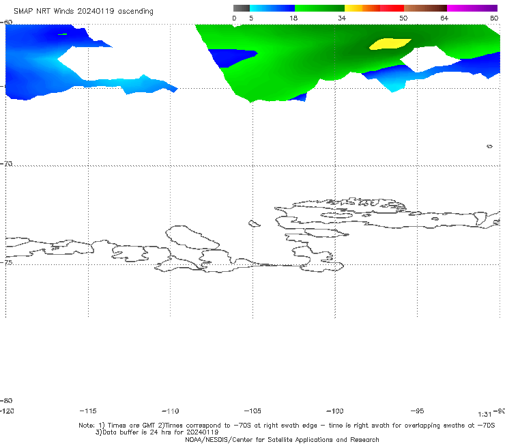Screen dimensions: 505x444
Task: Click the longitude label '-95'
Action: click(418, 411)
